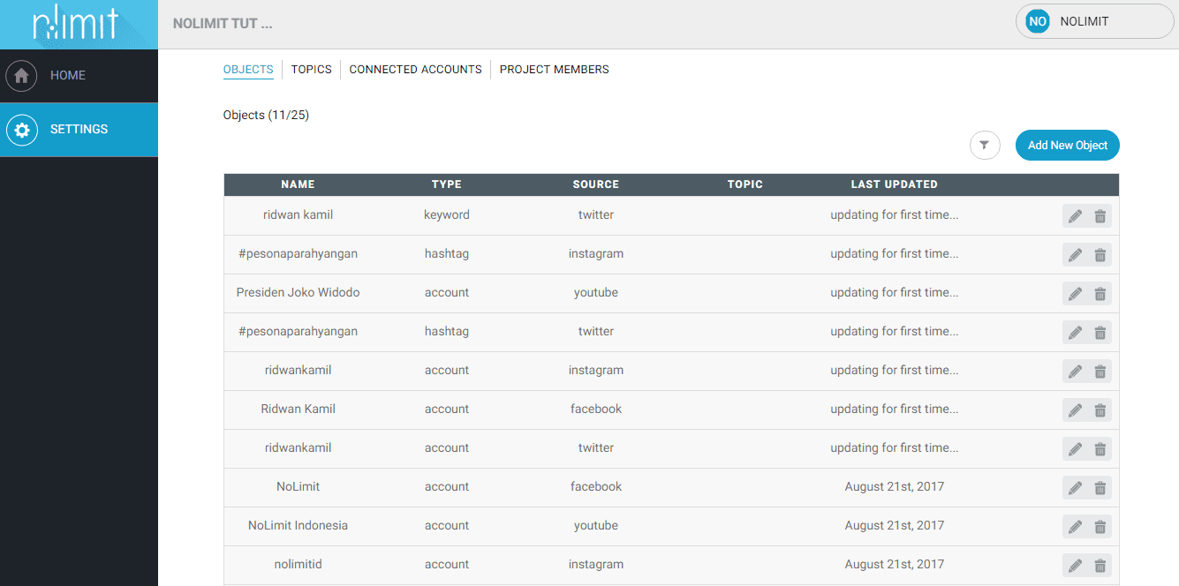Delete the nolimitid instagram object
The width and height of the screenshot is (1179, 586).
coord(1100,566)
